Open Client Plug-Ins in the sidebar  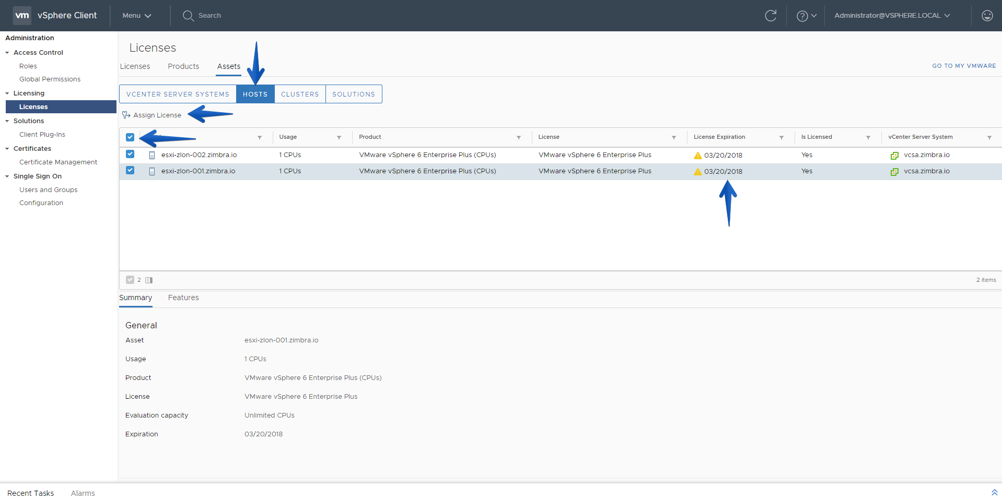pyautogui.click(x=42, y=135)
